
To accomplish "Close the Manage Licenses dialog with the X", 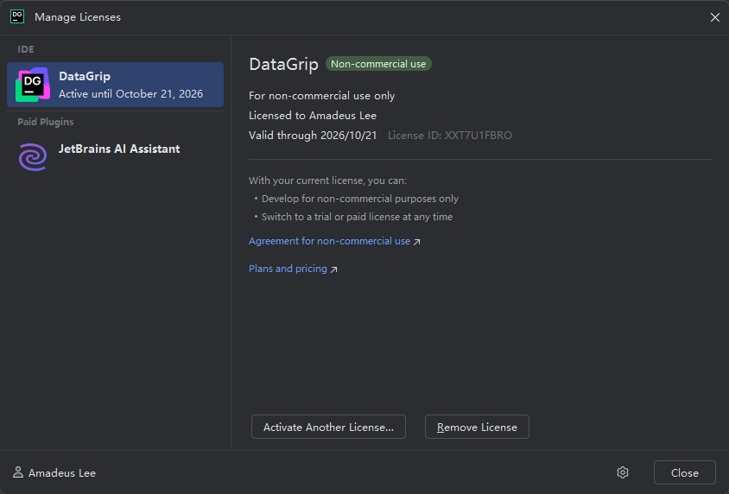I will pyautogui.click(x=715, y=17).
